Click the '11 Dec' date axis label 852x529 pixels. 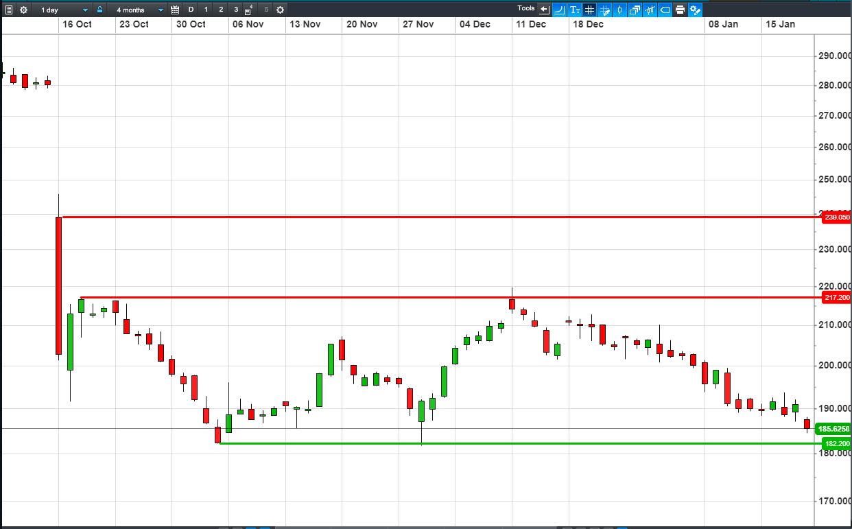(x=531, y=24)
